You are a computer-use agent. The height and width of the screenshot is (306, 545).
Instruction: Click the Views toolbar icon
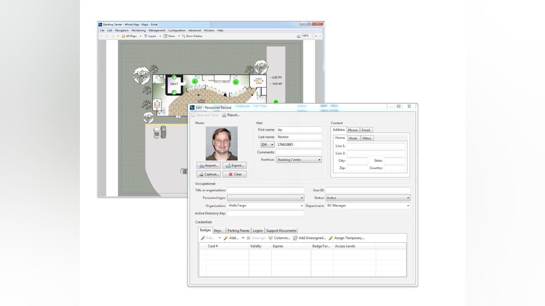pyautogui.click(x=166, y=36)
